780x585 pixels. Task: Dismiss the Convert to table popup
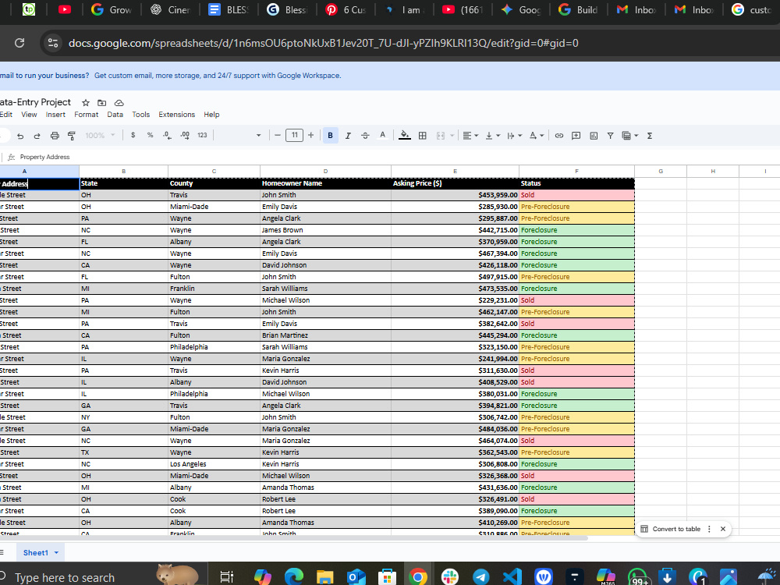[723, 529]
